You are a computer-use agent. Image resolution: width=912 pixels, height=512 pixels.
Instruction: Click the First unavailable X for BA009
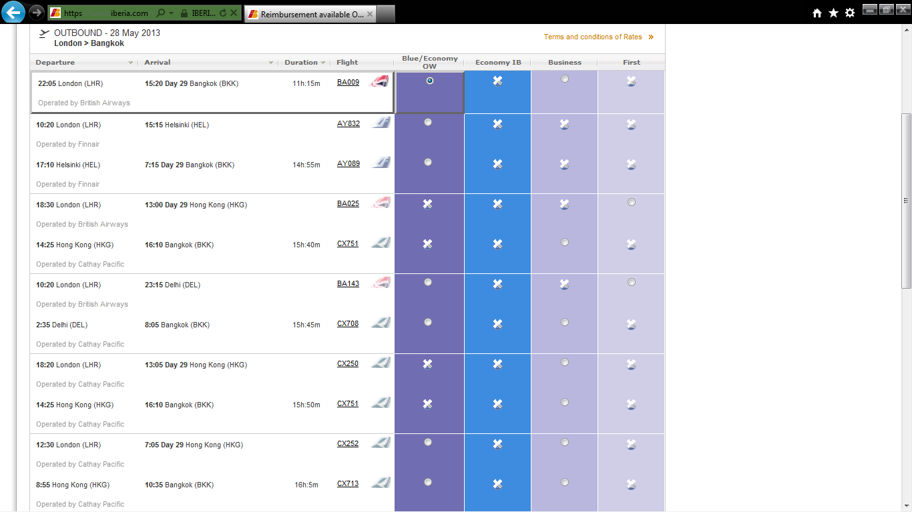[x=631, y=81]
